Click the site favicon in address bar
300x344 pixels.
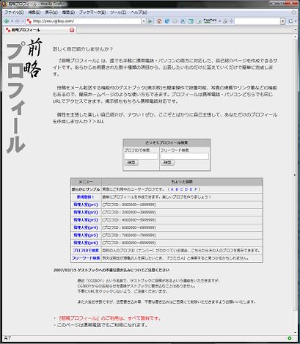click(x=29, y=21)
